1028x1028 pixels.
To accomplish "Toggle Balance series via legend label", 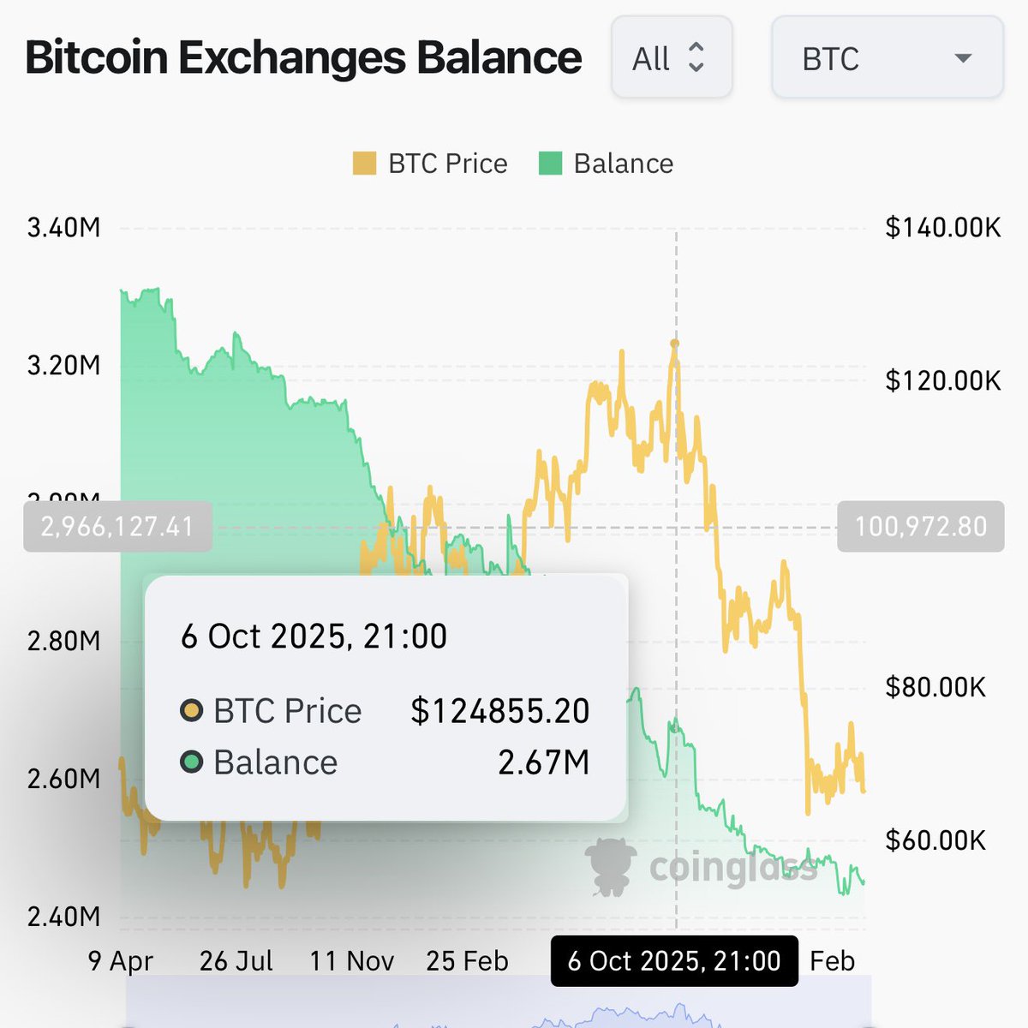I will pos(623,164).
